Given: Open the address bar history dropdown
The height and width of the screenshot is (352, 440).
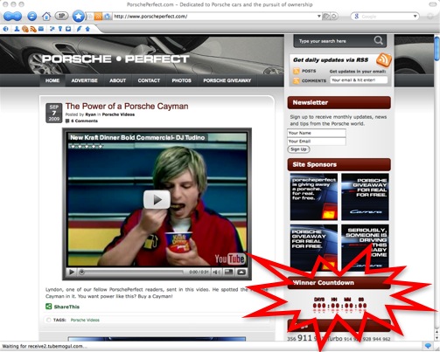Looking at the screenshot, I should [x=319, y=17].
